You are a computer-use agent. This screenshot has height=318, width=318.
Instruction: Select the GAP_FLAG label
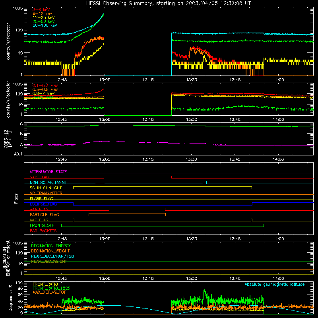pyautogui.click(x=39, y=177)
